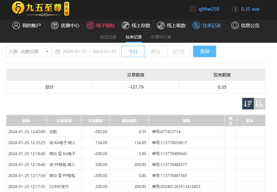Open 我的账户 menu item
The width and height of the screenshot is (277, 192).
(27, 25)
